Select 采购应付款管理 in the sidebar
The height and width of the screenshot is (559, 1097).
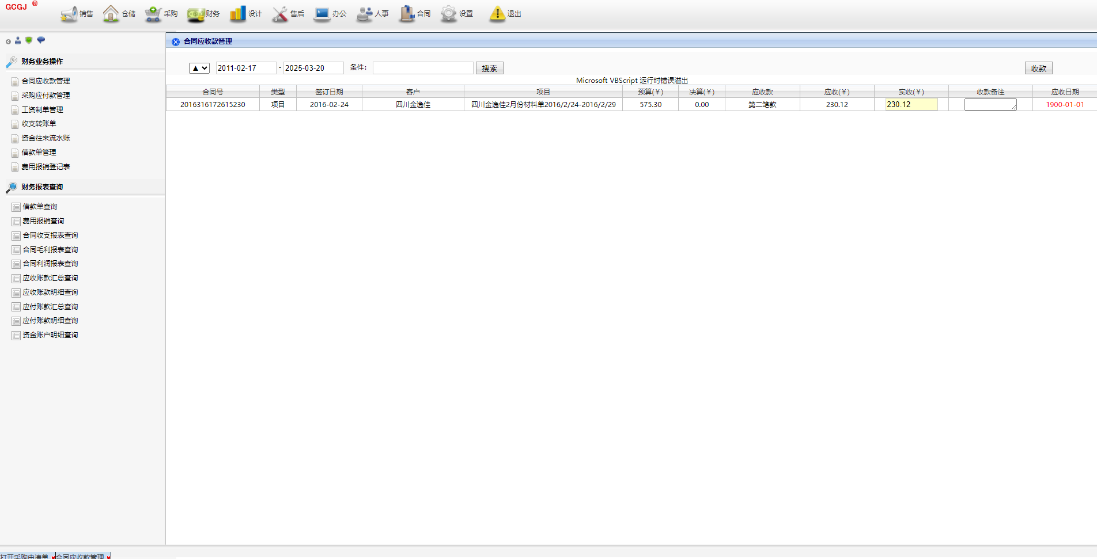pyautogui.click(x=46, y=96)
